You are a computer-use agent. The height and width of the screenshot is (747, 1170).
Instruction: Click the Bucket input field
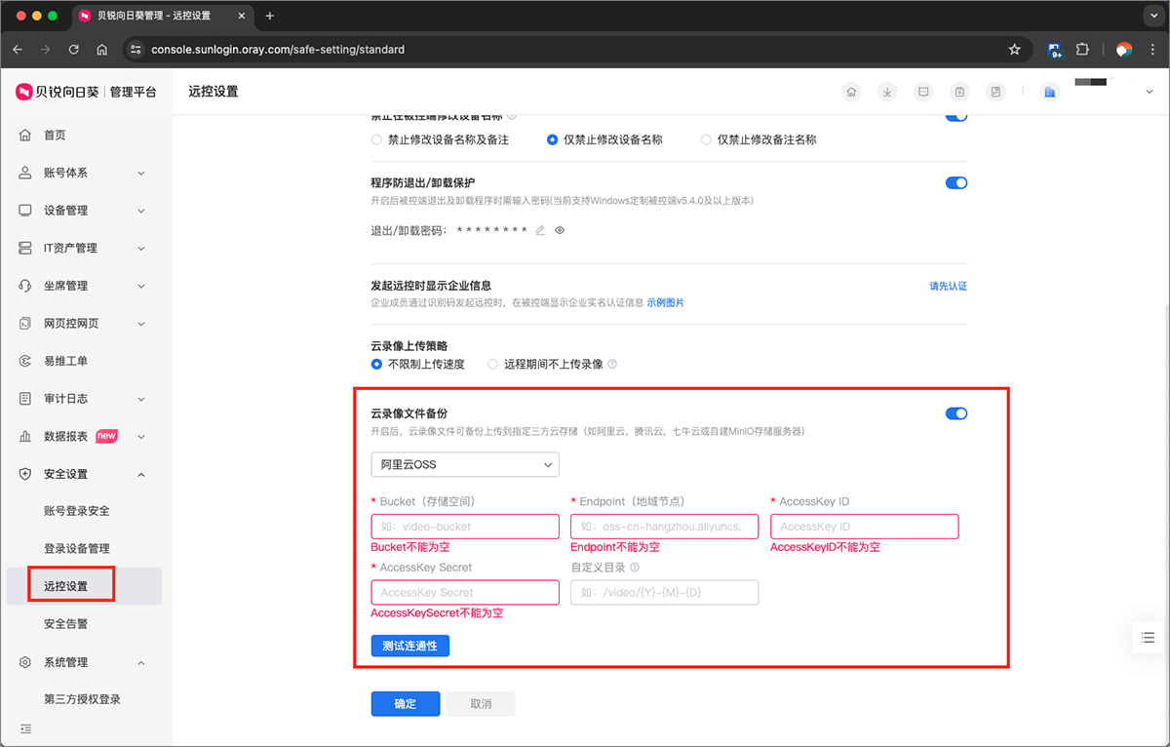(x=464, y=527)
